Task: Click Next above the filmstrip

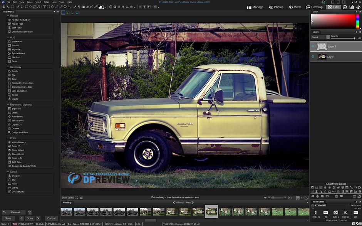Action: (x=188, y=202)
